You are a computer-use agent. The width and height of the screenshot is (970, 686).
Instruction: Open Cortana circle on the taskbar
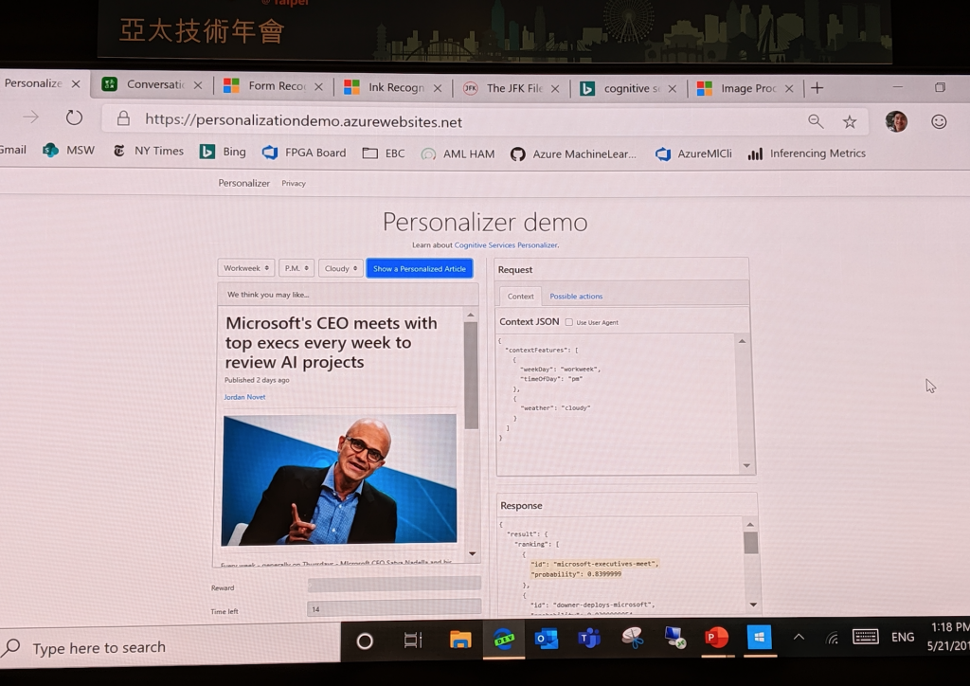pos(365,641)
